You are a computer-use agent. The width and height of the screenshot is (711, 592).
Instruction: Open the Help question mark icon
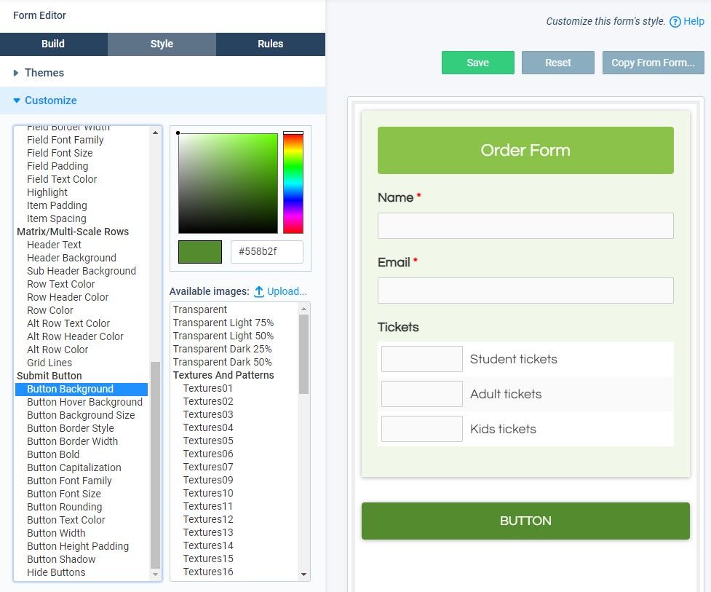[675, 21]
